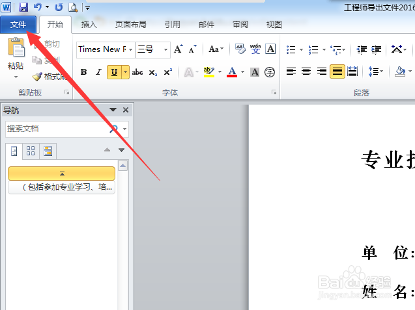
Task: Click the Line Spacing icon
Action: click(373, 71)
